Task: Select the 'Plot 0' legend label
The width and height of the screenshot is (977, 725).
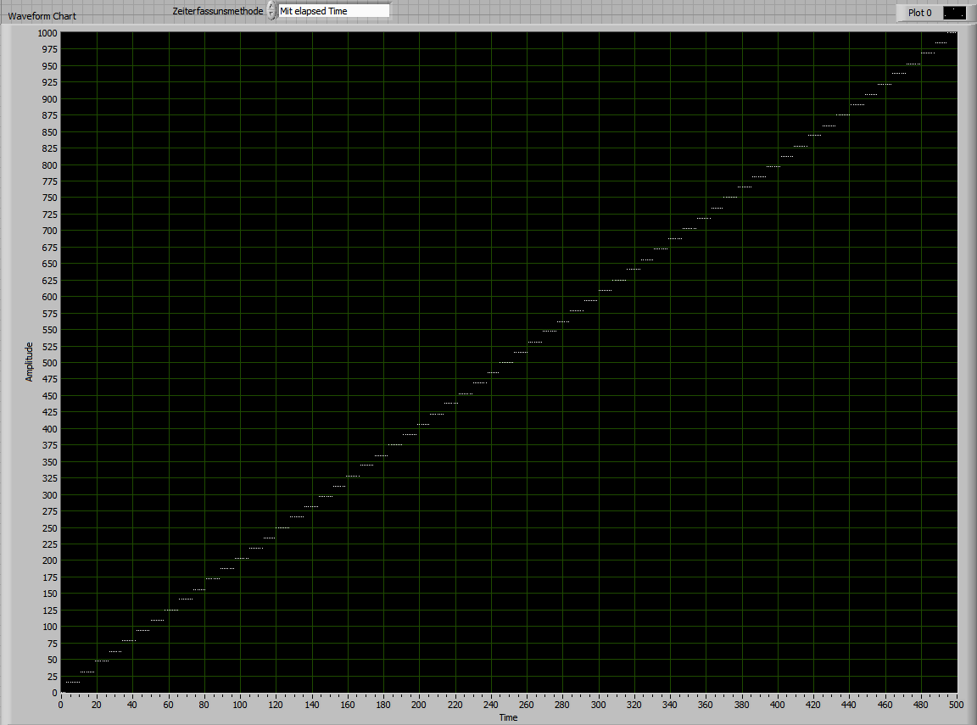Action: pos(919,13)
